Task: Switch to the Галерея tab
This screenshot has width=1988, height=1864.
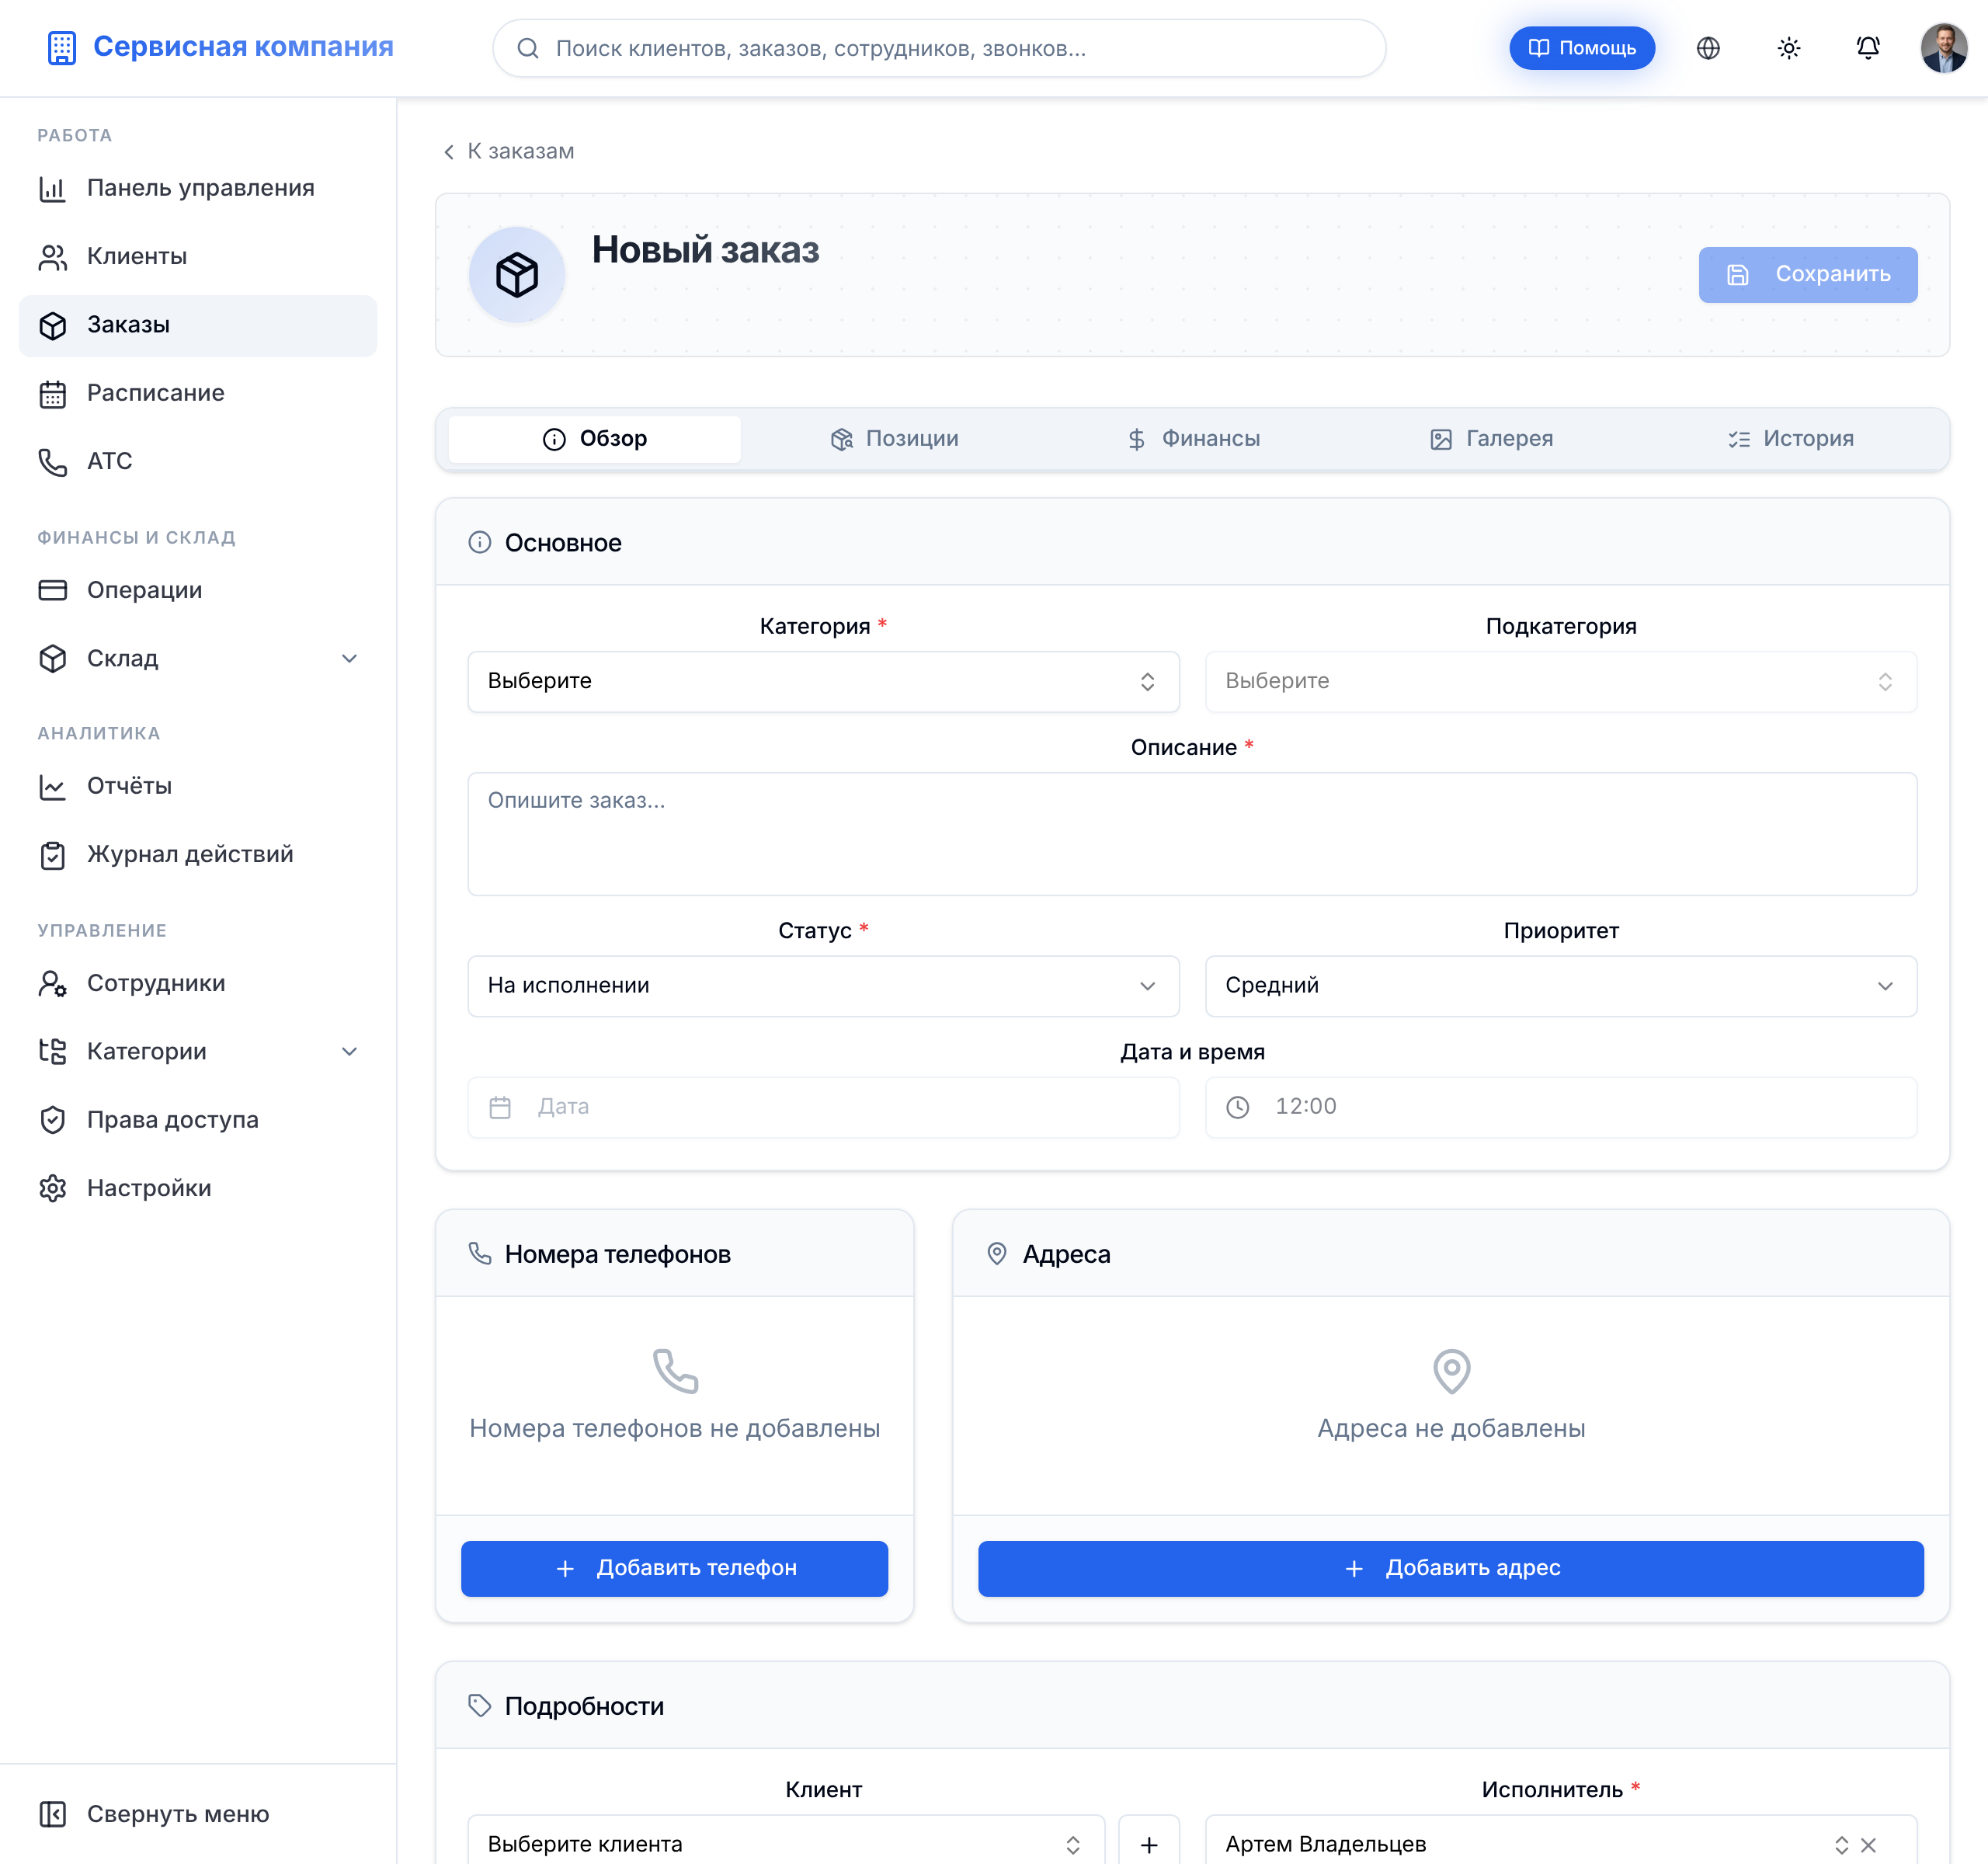Action: coord(1490,439)
